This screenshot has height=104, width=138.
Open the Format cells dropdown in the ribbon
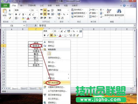93,16
